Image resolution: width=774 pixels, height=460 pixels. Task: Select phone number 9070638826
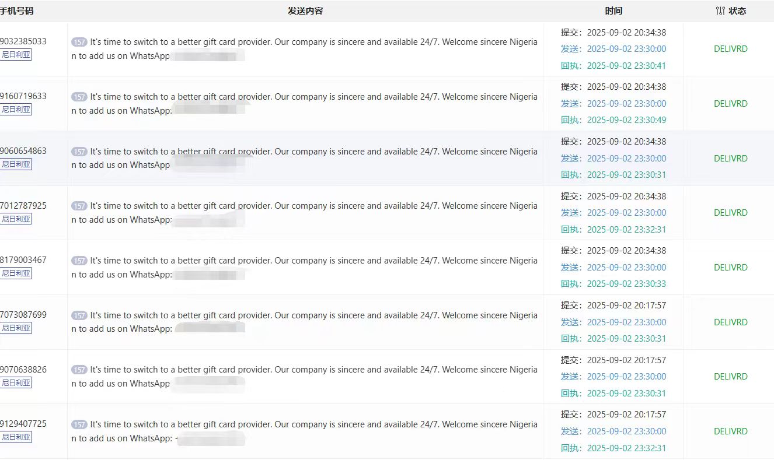pos(23,369)
